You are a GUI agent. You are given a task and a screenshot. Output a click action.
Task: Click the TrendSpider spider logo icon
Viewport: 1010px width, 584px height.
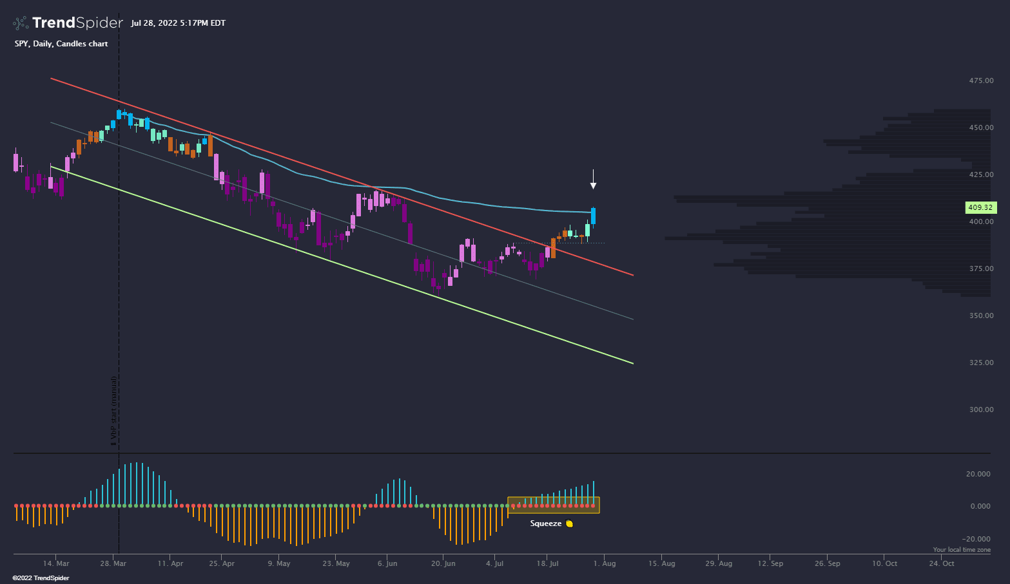pos(21,23)
